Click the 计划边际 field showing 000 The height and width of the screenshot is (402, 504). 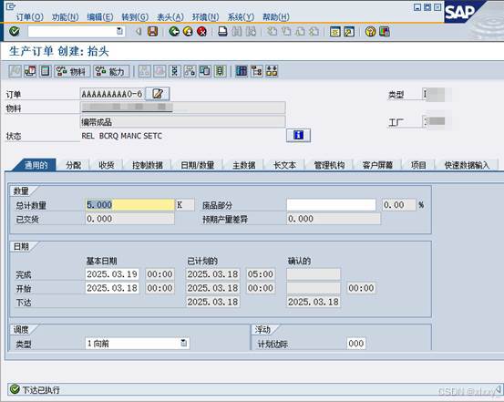coord(355,344)
